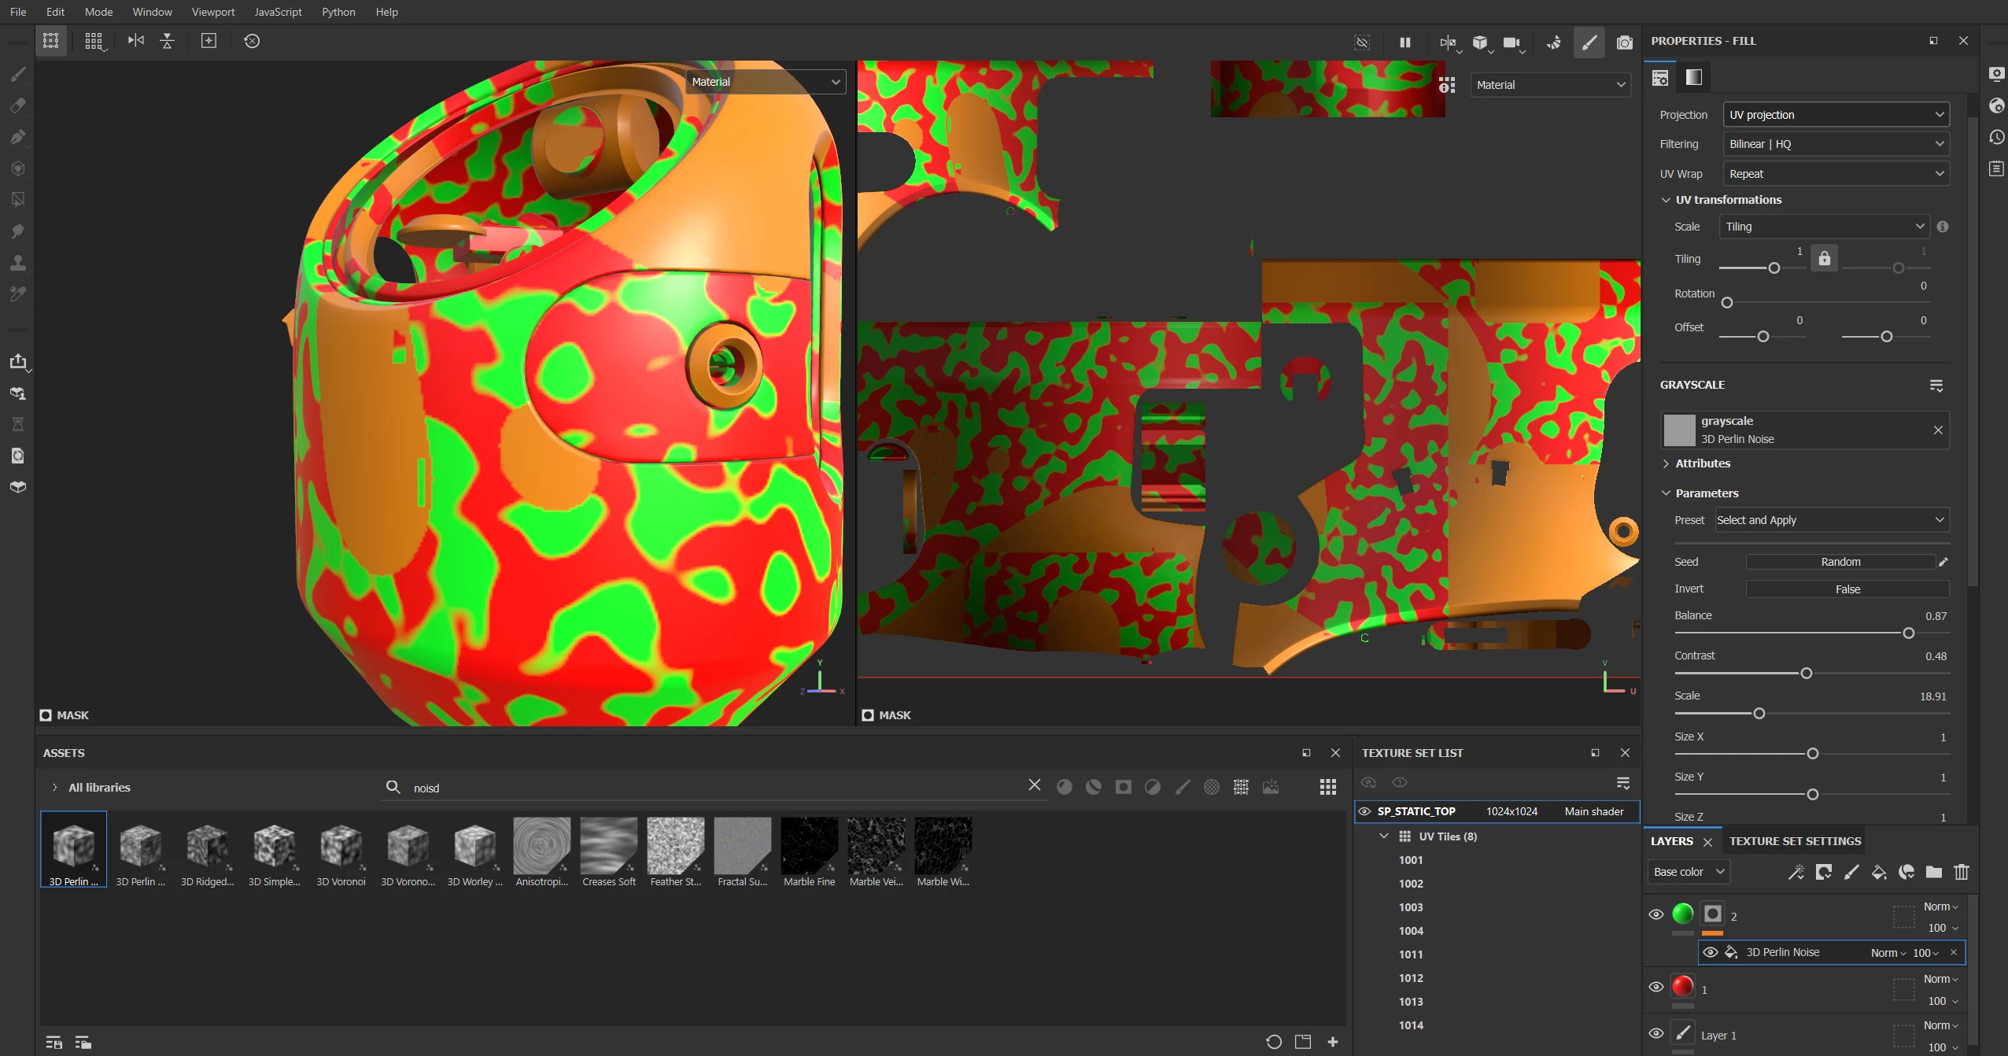2008x1056 pixels.
Task: Select the Eraser tool
Action: tap(18, 105)
